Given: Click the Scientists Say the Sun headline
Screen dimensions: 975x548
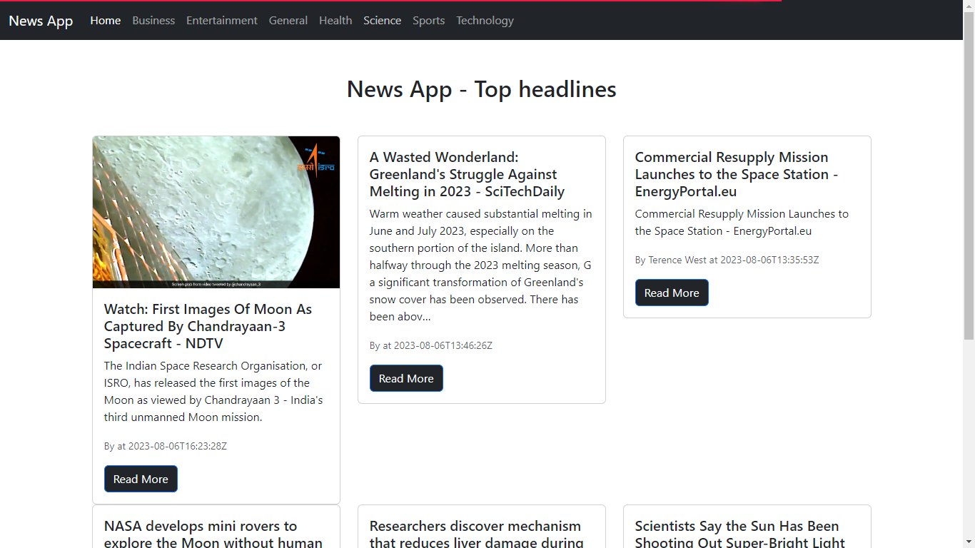Looking at the screenshot, I should 740,534.
